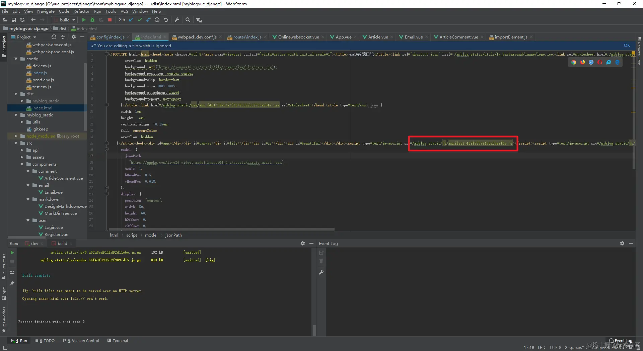The width and height of the screenshot is (643, 351).
Task: Click OK on the ignored file warning
Action: click(626, 45)
